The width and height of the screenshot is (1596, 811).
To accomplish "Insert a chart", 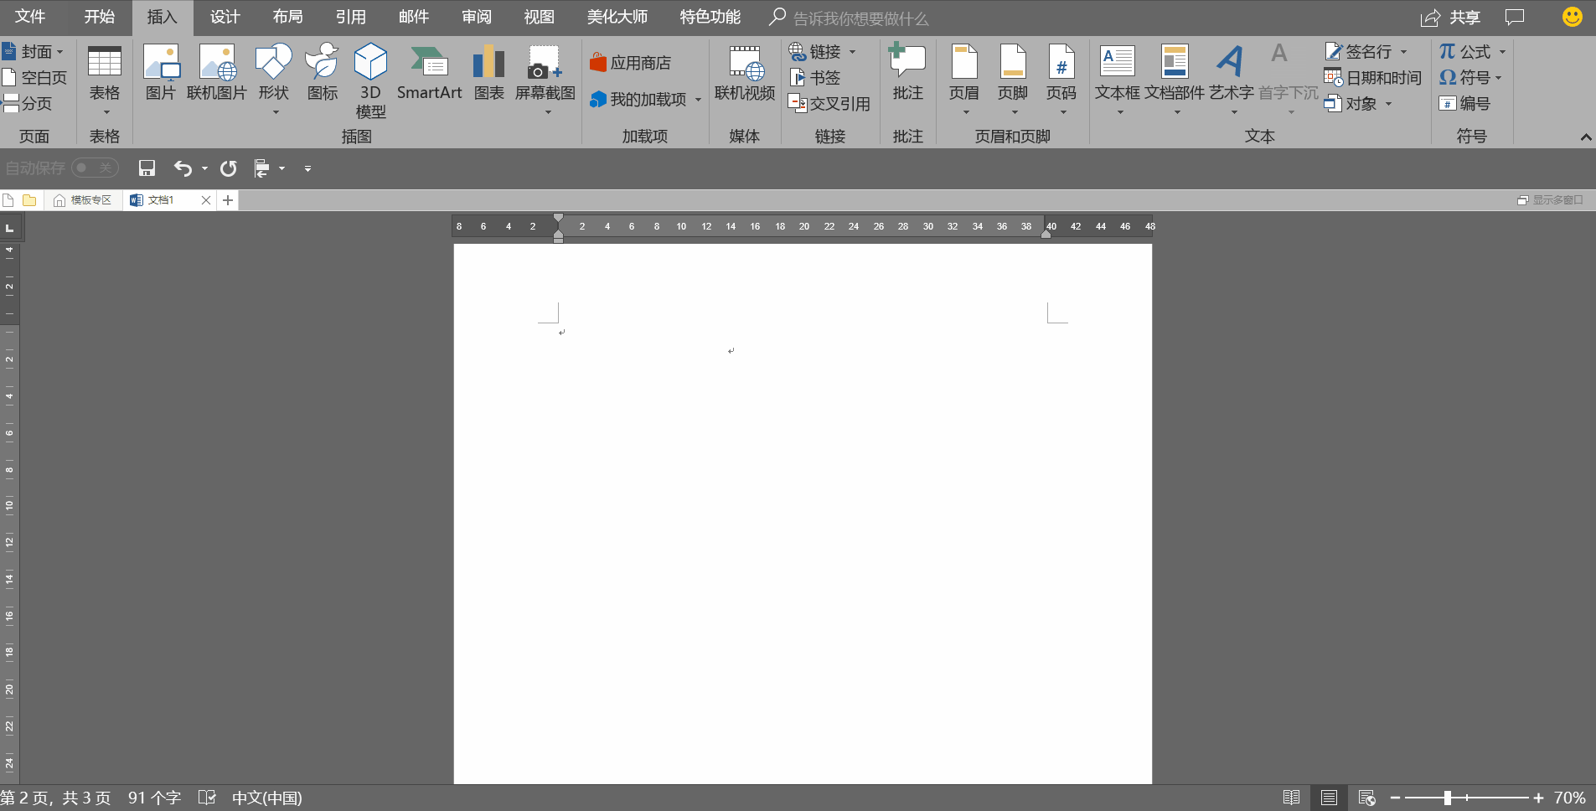I will coord(488,74).
